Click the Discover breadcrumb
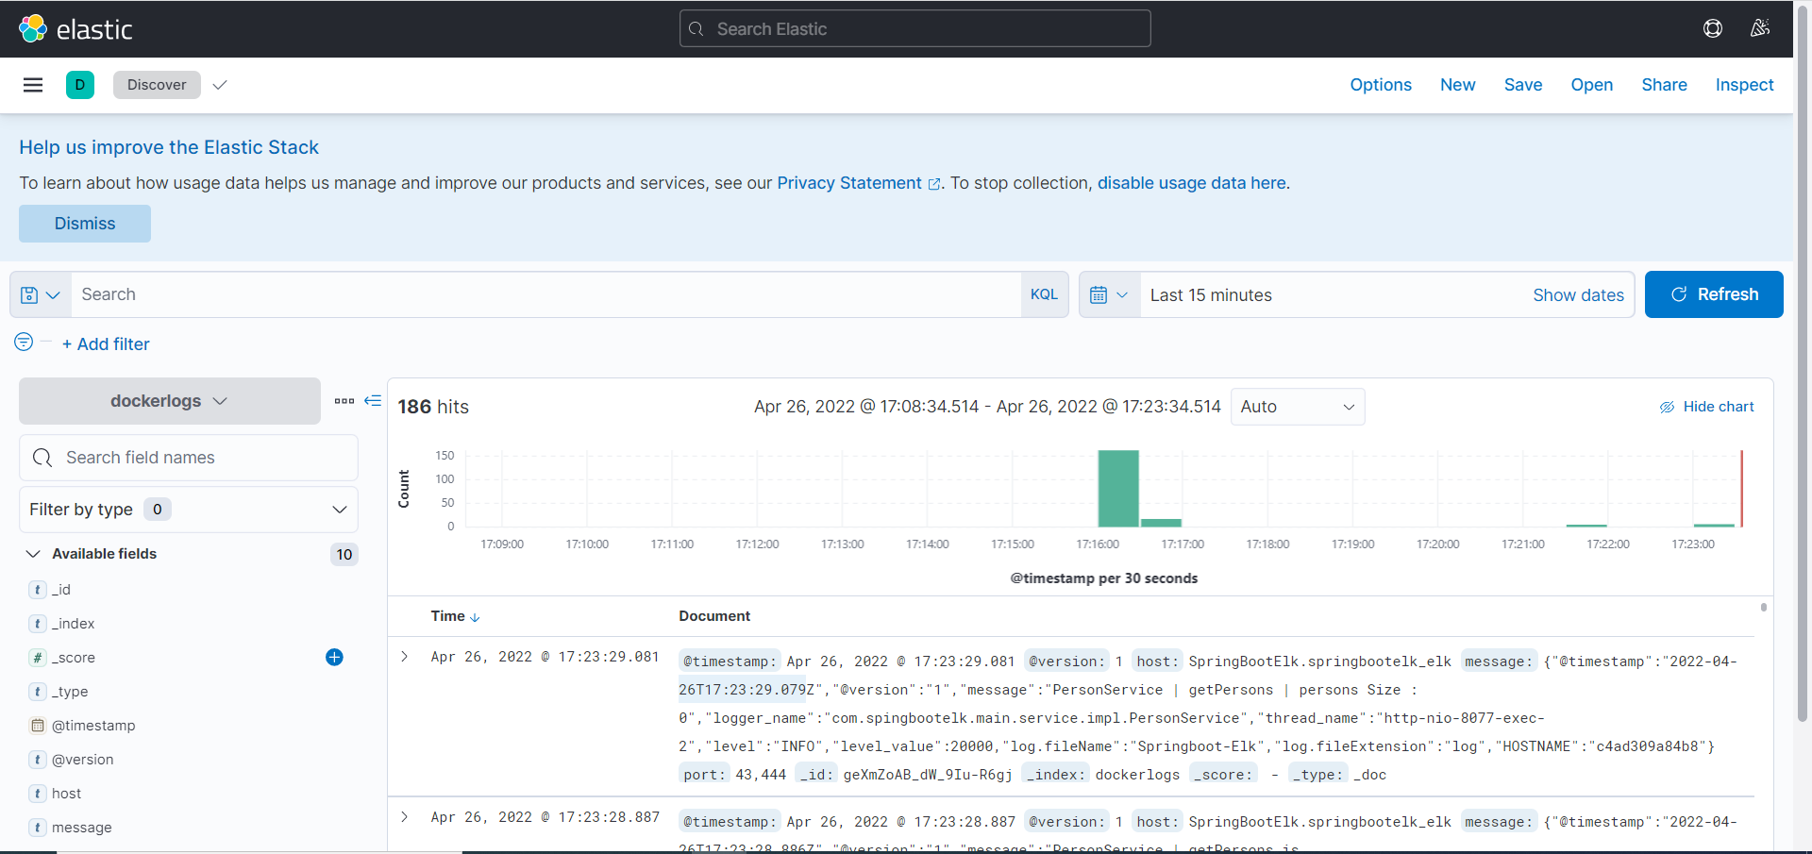Viewport: 1812px width, 854px height. tap(157, 85)
